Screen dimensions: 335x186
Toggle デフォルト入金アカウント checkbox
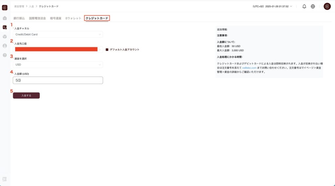107,50
